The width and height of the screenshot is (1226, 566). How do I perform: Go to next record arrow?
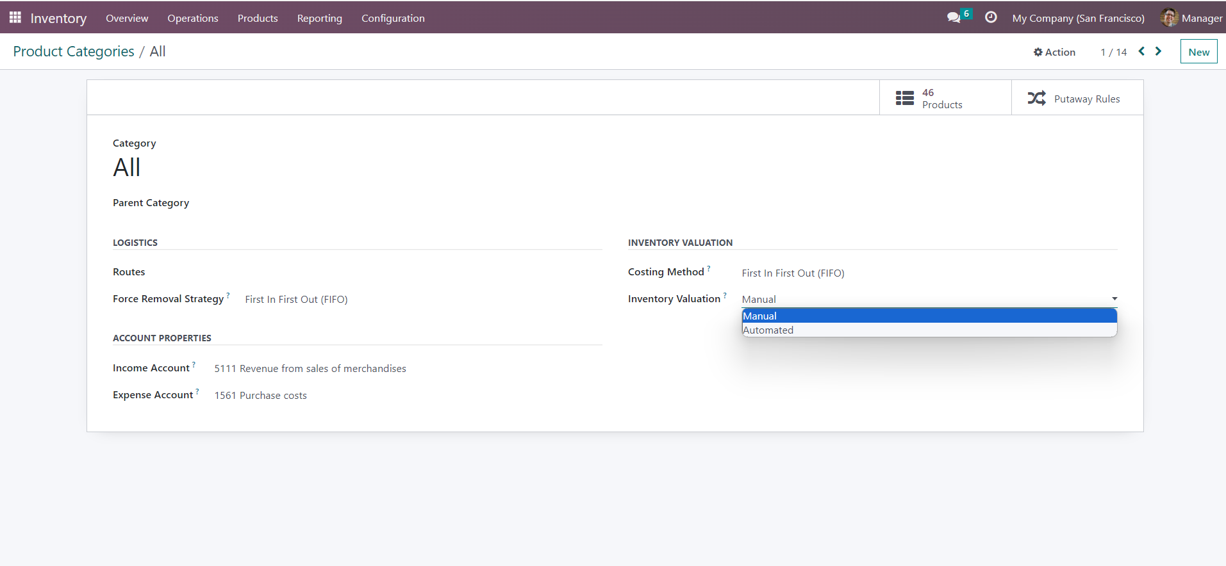pos(1158,51)
